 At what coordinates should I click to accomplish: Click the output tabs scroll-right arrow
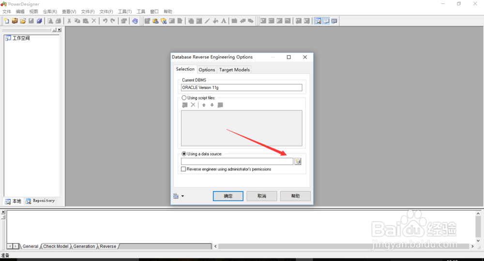point(16,246)
